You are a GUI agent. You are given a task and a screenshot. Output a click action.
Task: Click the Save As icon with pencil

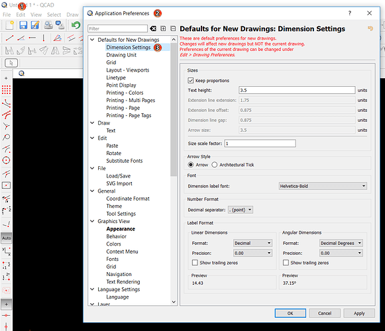pos(35,25)
